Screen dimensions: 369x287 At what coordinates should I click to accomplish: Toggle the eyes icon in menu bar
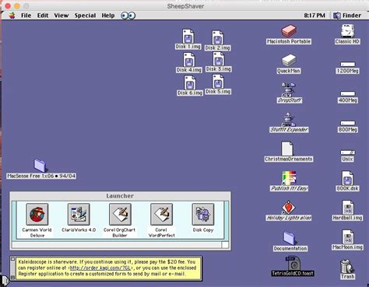click(x=128, y=16)
